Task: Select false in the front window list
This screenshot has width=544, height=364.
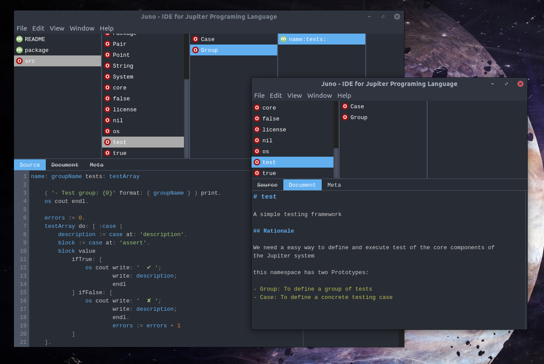Action: pos(292,119)
